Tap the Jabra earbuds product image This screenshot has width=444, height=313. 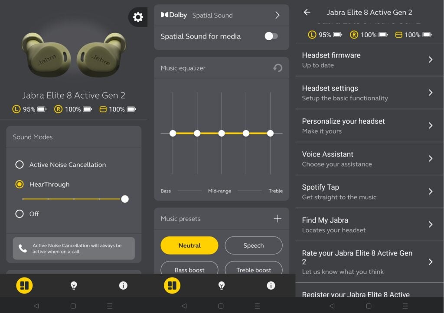tap(74, 54)
